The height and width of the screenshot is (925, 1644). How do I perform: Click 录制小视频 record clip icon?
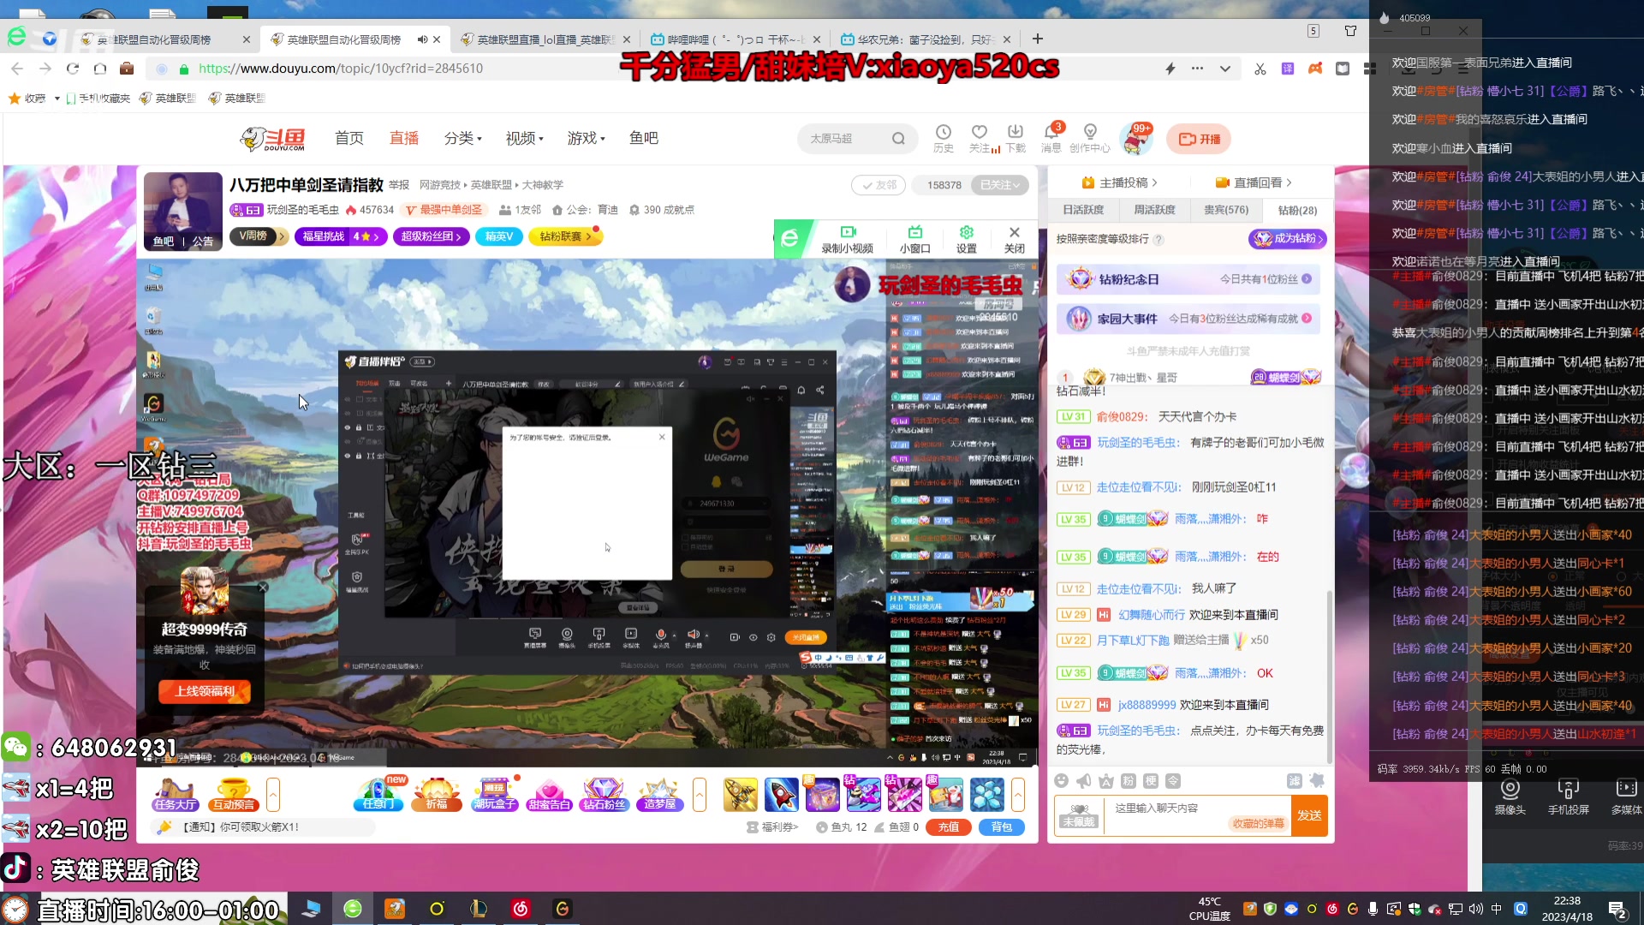pos(848,240)
